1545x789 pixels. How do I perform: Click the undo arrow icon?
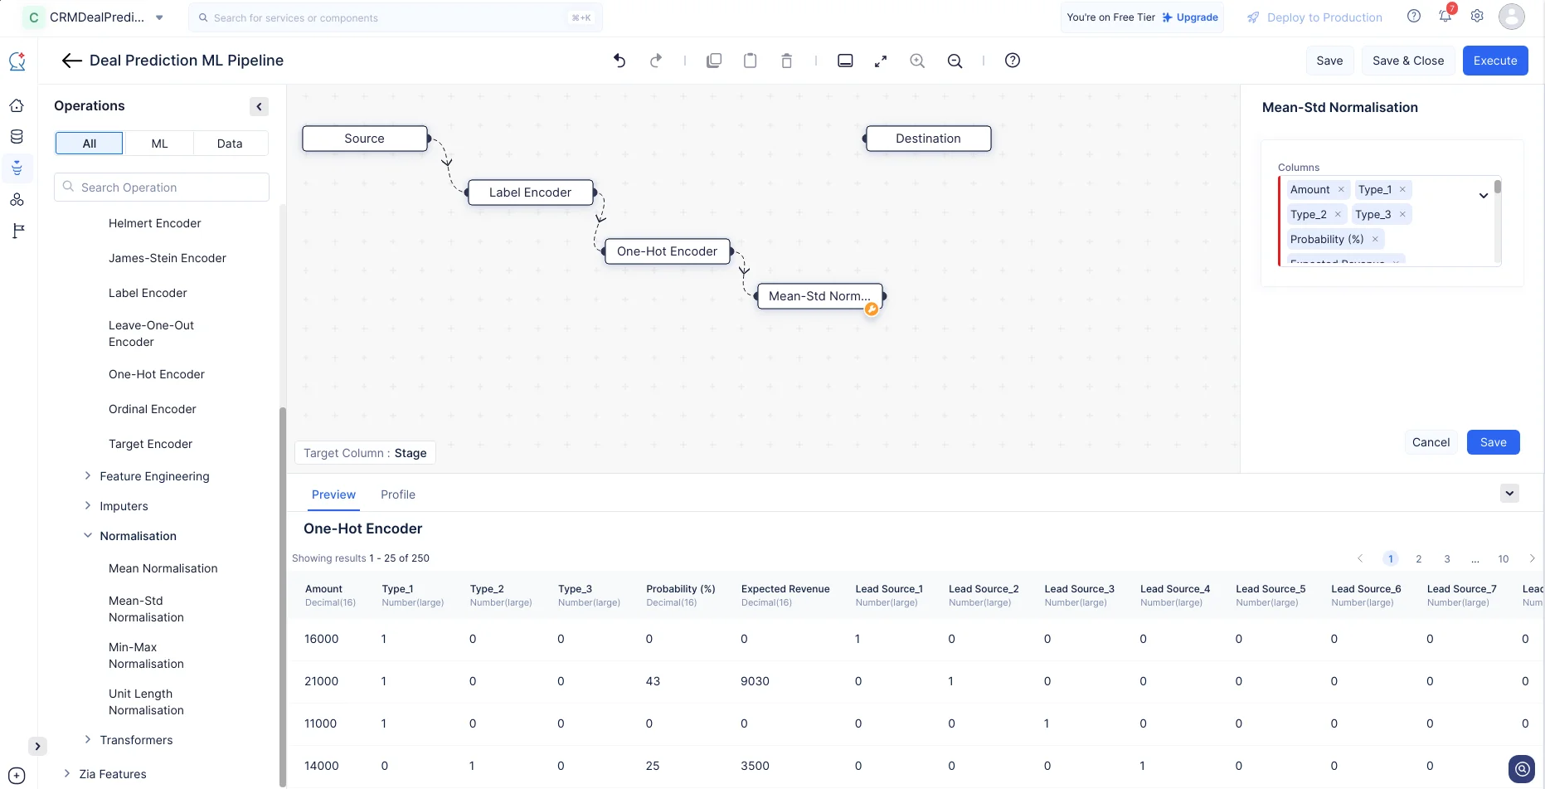(619, 61)
